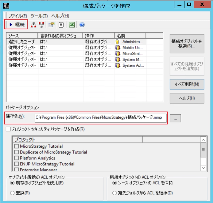Click the browse ... button for save path
The height and width of the screenshot is (203, 213).
pyautogui.click(x=175, y=118)
